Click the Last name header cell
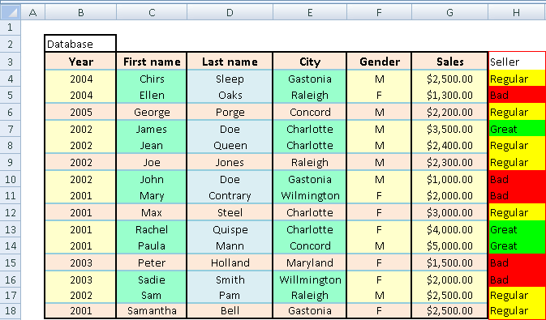 tap(230, 62)
